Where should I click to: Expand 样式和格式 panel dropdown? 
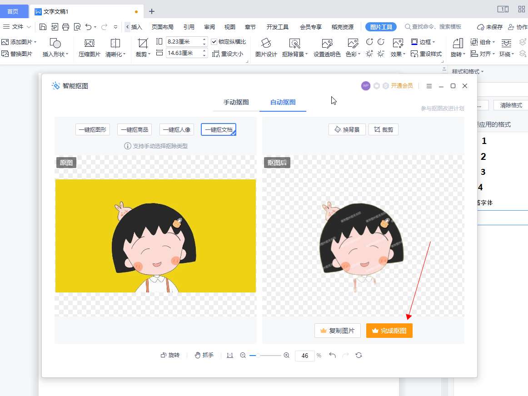tap(482, 72)
